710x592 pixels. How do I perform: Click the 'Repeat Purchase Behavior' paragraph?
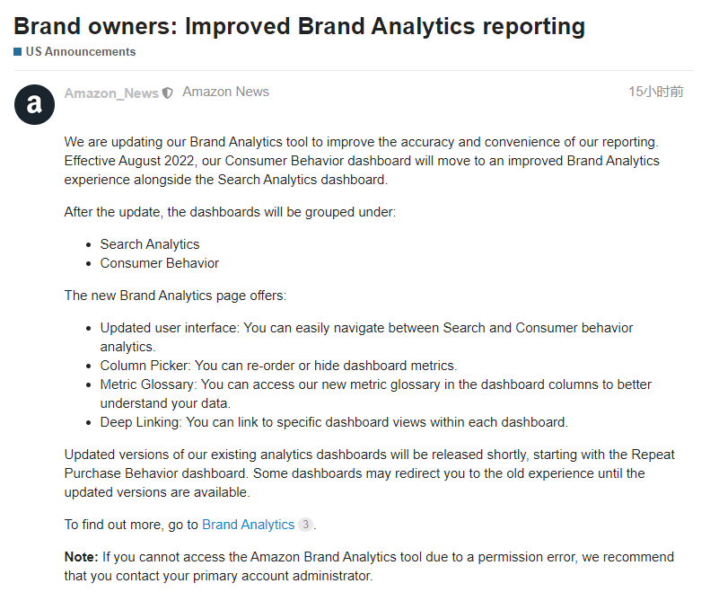coord(370,473)
